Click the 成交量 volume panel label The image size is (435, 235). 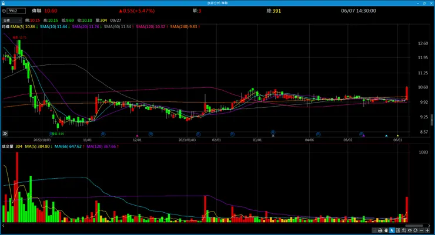tap(8, 147)
